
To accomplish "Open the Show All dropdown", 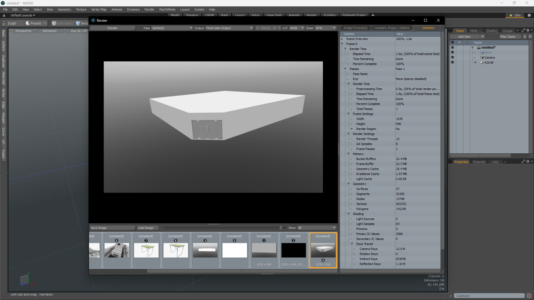I will 317,228.
